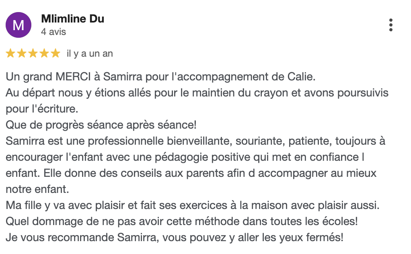Click the line starting "Ma fille y va"
The image size is (411, 254).
tap(192, 205)
